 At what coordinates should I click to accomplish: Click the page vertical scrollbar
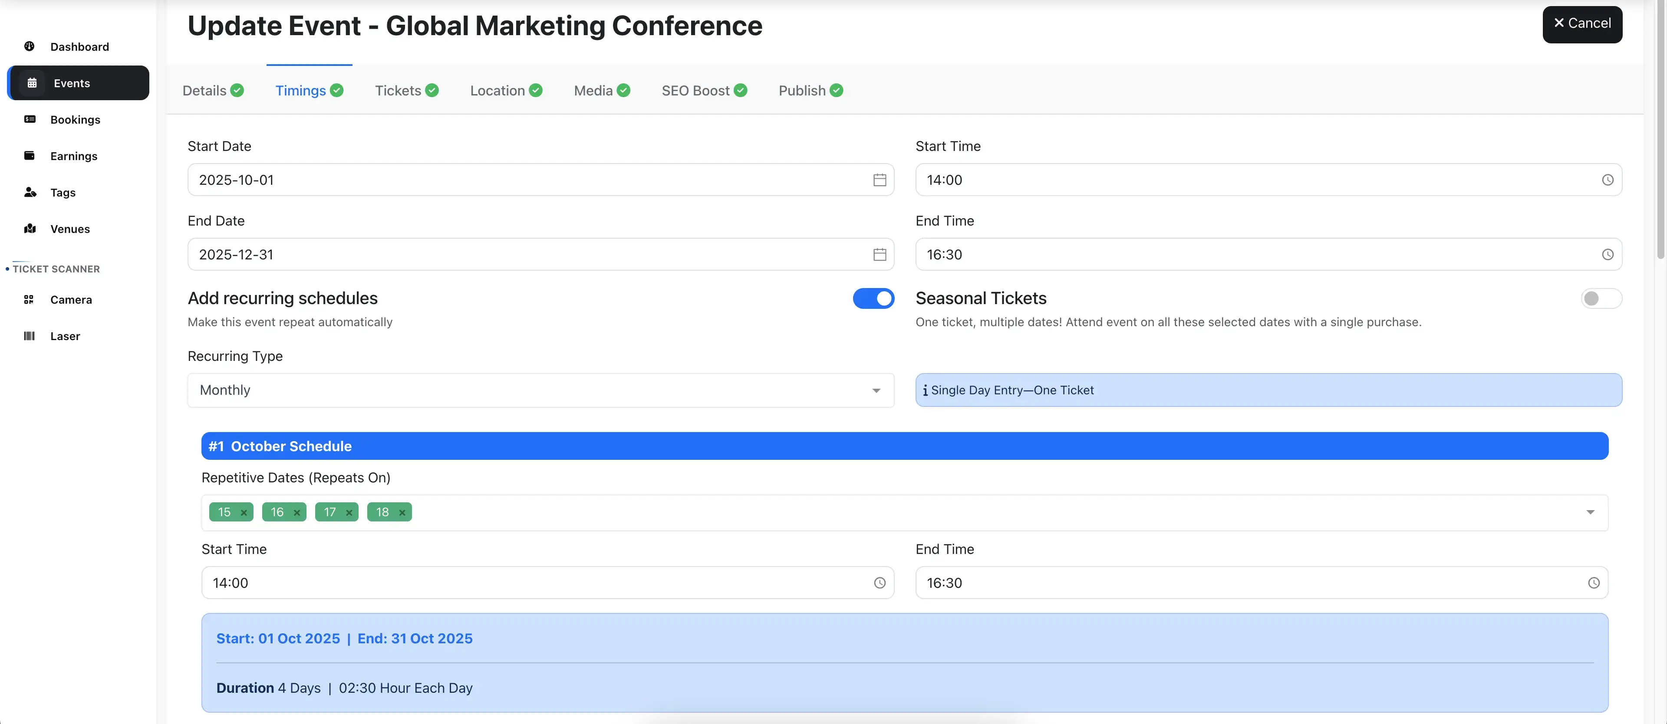pos(1660,129)
